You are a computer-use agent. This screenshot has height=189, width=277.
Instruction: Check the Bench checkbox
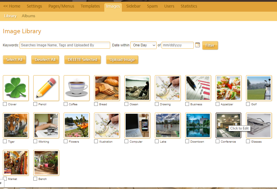click(x=35, y=179)
